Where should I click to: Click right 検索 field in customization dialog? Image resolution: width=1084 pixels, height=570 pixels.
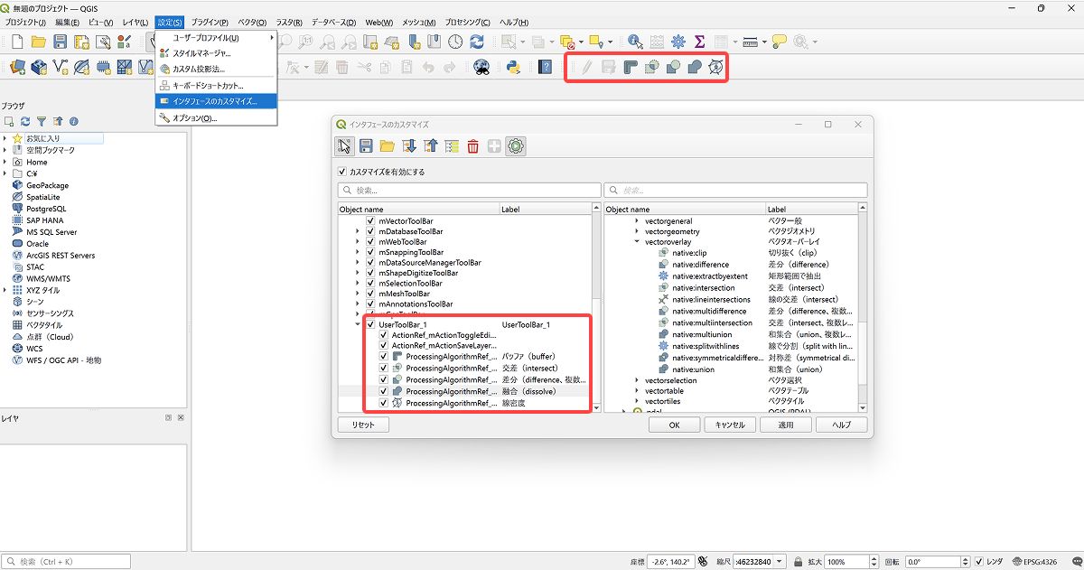point(735,191)
